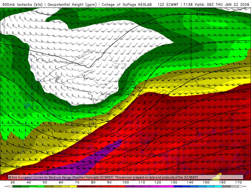Click the 110 knot colorbar label

(142, 182)
